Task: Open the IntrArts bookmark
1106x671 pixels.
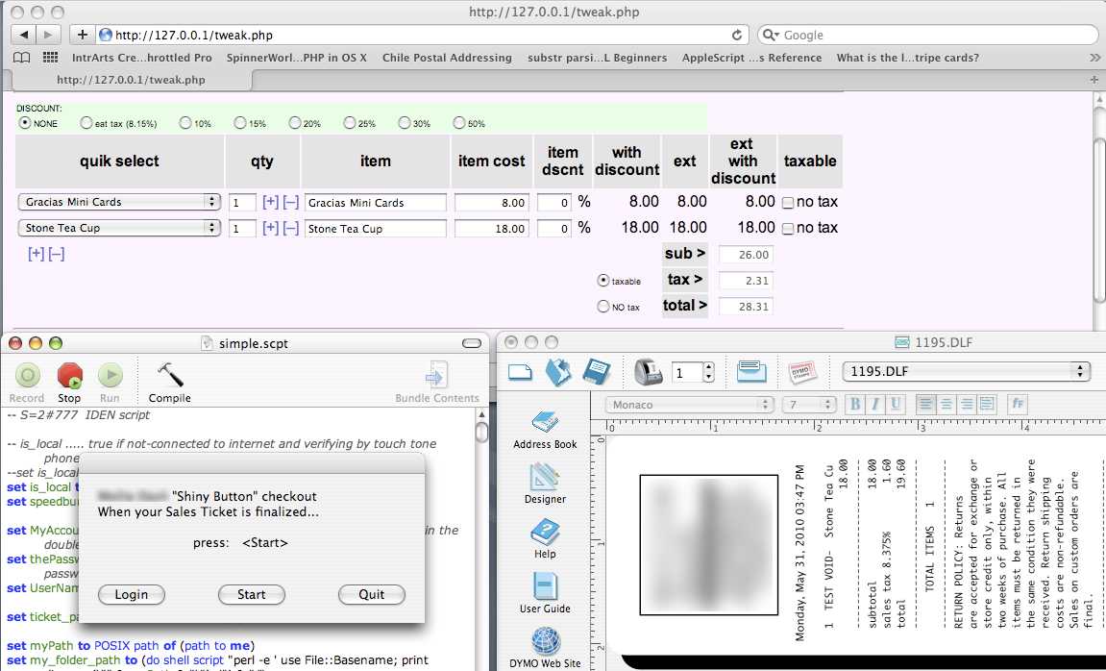Action: [x=142, y=58]
